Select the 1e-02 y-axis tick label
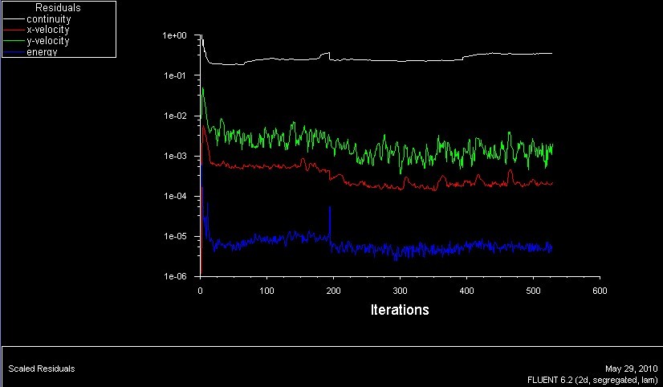 point(174,116)
